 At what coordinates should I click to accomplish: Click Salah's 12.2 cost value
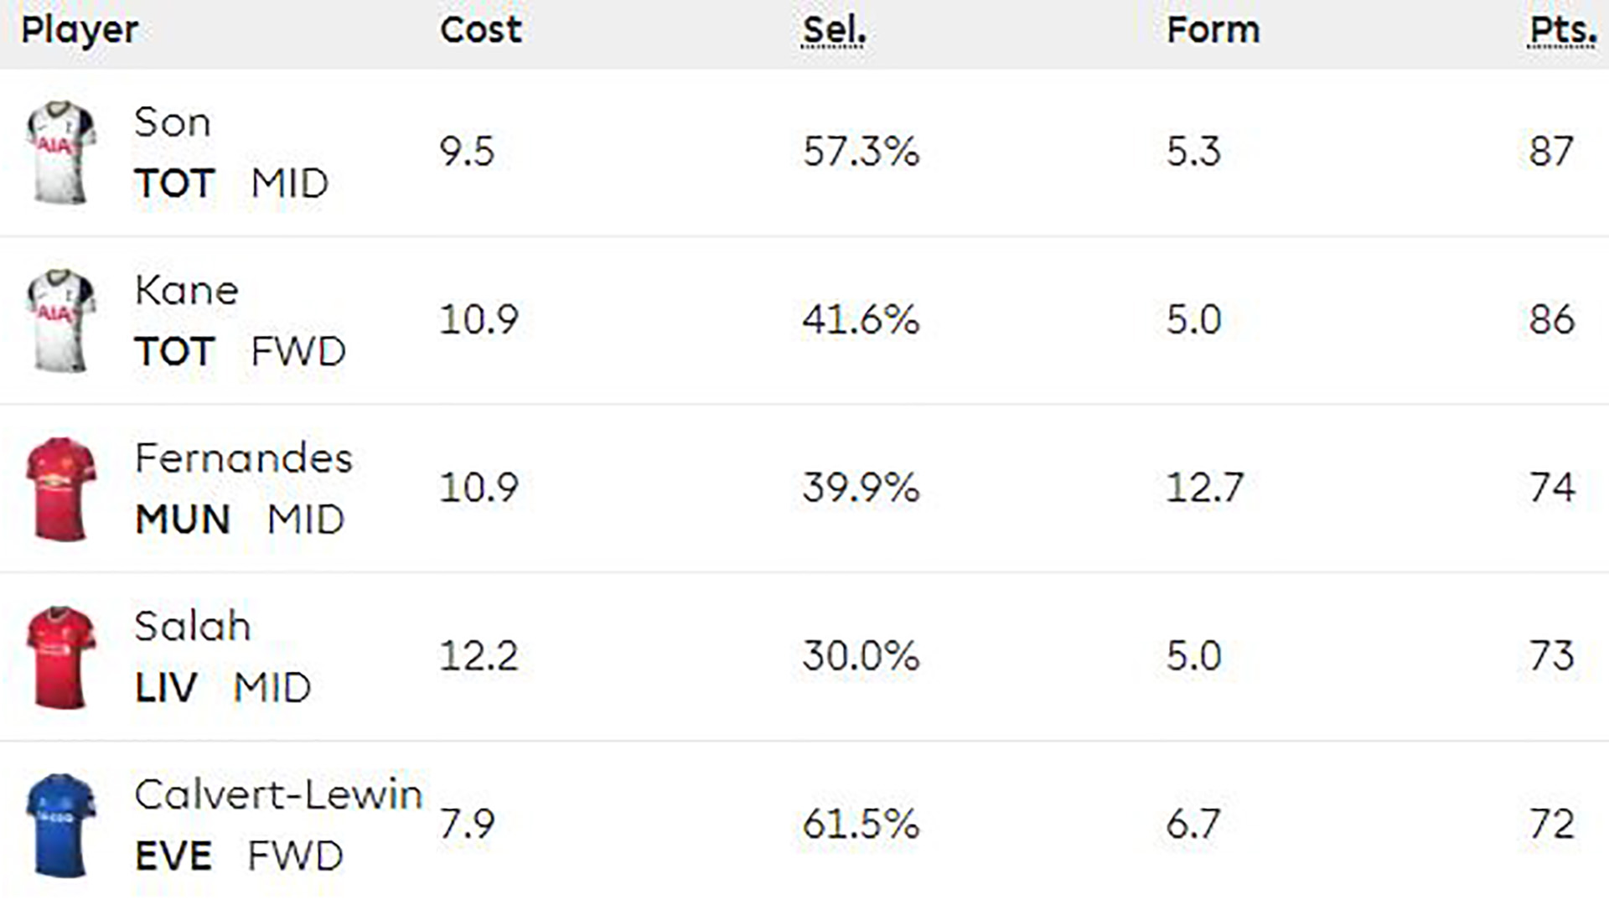(x=479, y=656)
